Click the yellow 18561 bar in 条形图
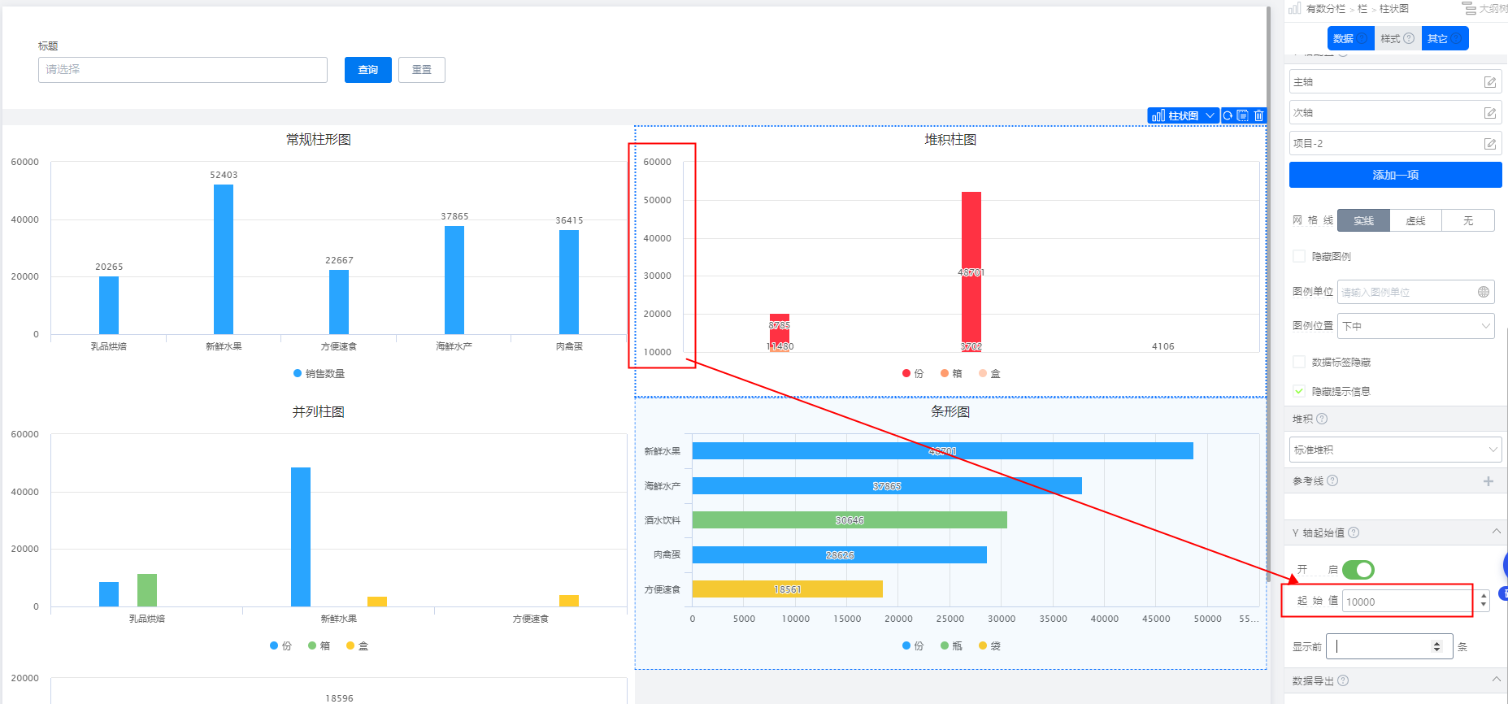Viewport: 1508px width, 704px height. point(788,589)
